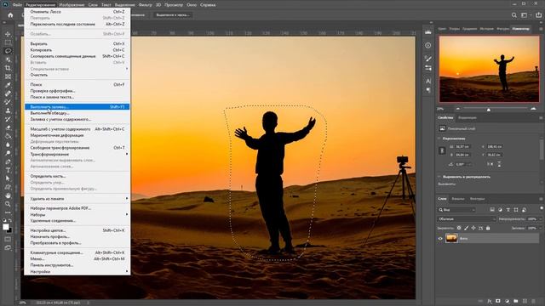Screen dimensions: 545x306
Task: Select the Eyedropper tool
Action: [8, 85]
